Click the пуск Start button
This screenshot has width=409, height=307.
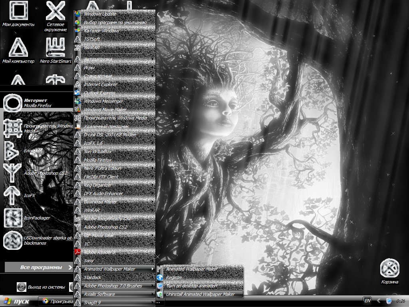pyautogui.click(x=16, y=301)
